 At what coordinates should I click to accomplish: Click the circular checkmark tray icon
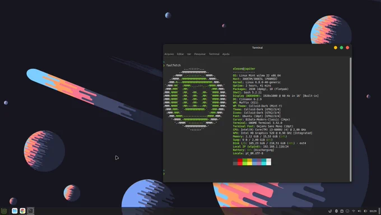(347, 211)
